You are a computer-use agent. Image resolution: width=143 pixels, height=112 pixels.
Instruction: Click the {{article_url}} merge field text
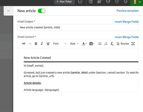[x=46, y=76]
